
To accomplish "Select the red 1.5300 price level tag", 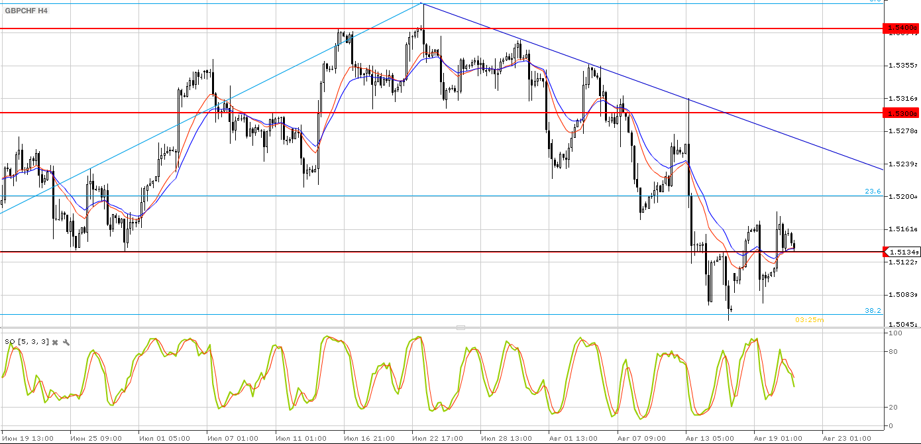I will coord(901,113).
